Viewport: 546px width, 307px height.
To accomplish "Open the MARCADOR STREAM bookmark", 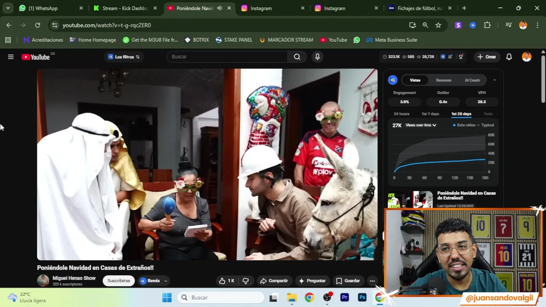I will pyautogui.click(x=286, y=40).
